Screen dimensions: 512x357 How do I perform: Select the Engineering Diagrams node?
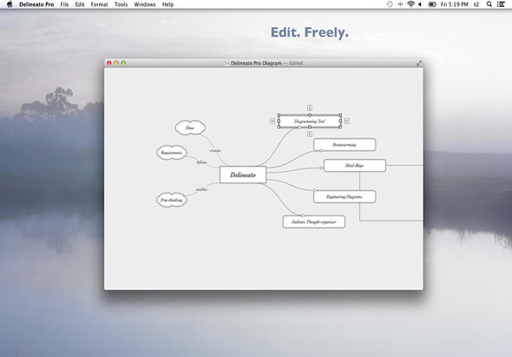pos(345,197)
